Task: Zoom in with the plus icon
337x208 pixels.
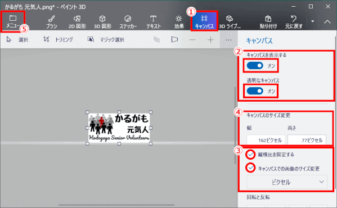Action: [210, 40]
